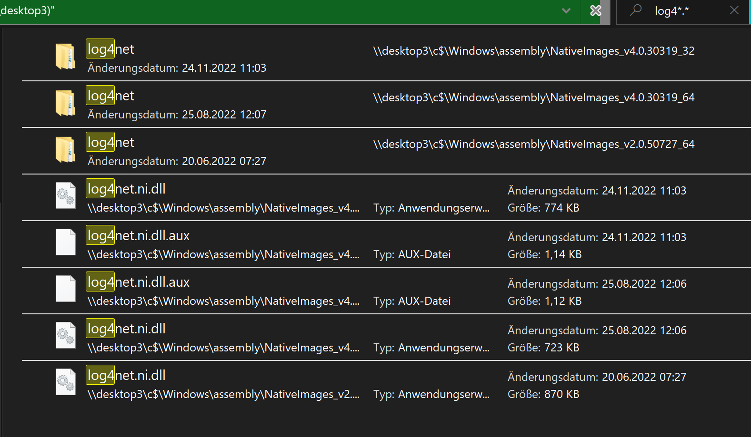Click the search magnifier icon

636,10
